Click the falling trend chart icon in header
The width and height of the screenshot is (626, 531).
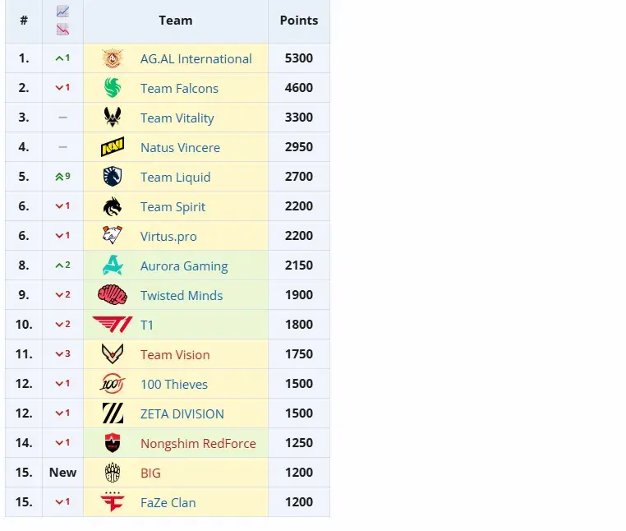pyautogui.click(x=62, y=29)
